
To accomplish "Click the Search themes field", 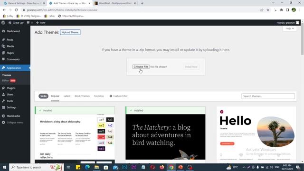I will click(x=268, y=96).
